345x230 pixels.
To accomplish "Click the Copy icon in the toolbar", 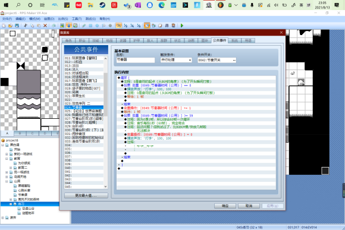I will pos(32,26).
